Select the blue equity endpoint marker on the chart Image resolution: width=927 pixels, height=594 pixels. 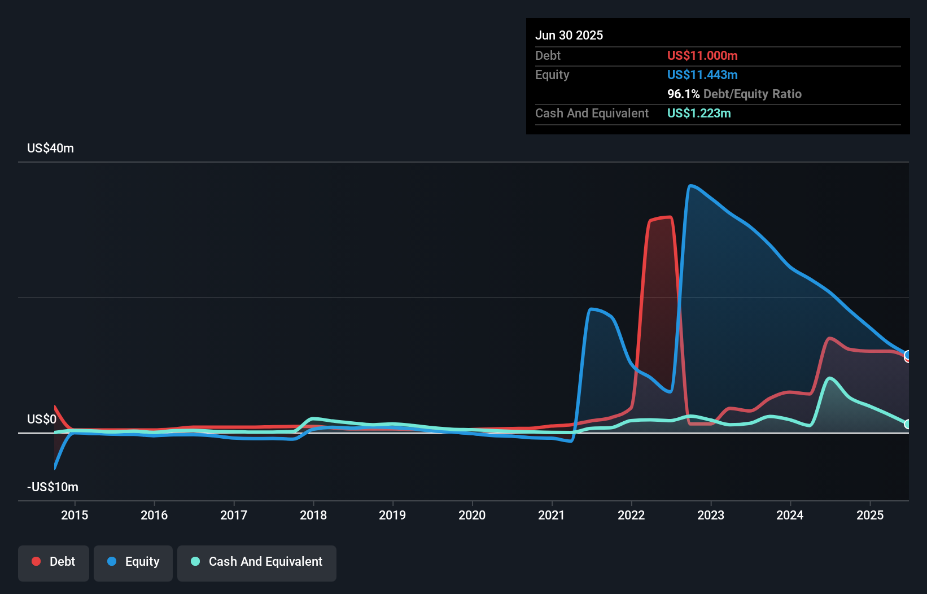click(907, 357)
